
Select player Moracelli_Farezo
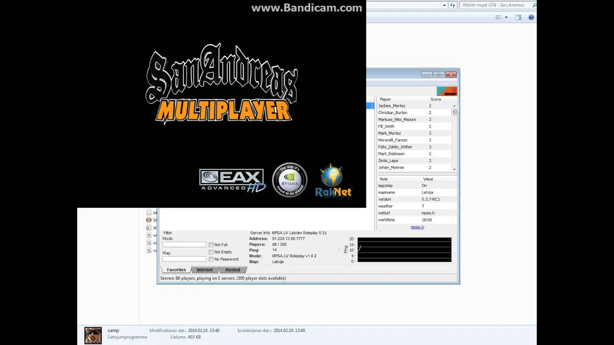pos(414,140)
